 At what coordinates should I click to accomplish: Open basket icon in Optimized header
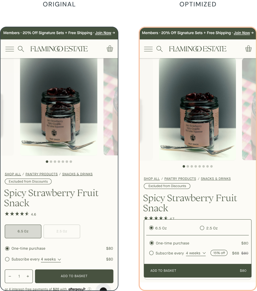point(248,48)
